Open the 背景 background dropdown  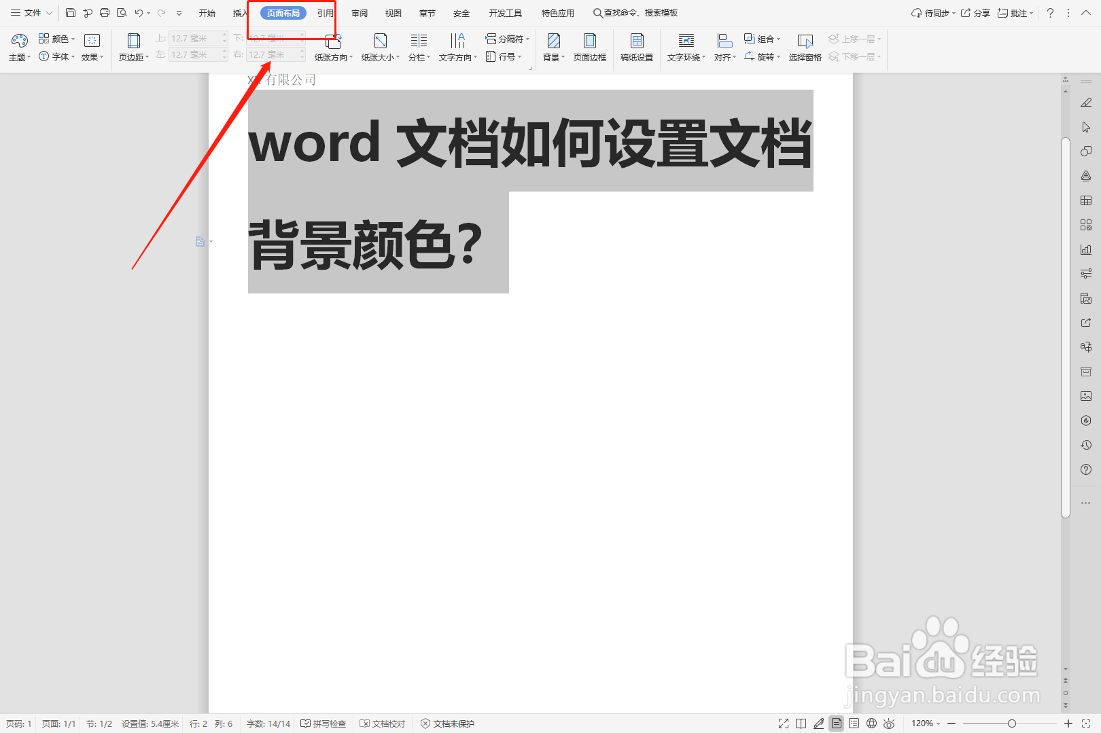coord(554,57)
